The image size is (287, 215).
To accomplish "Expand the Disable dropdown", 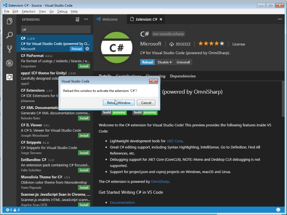I will 164,62.
